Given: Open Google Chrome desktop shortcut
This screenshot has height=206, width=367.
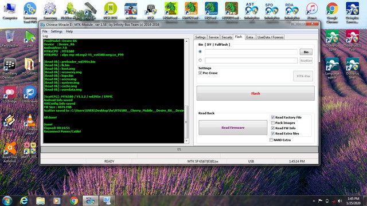Looking at the screenshot, I should click(332, 12).
